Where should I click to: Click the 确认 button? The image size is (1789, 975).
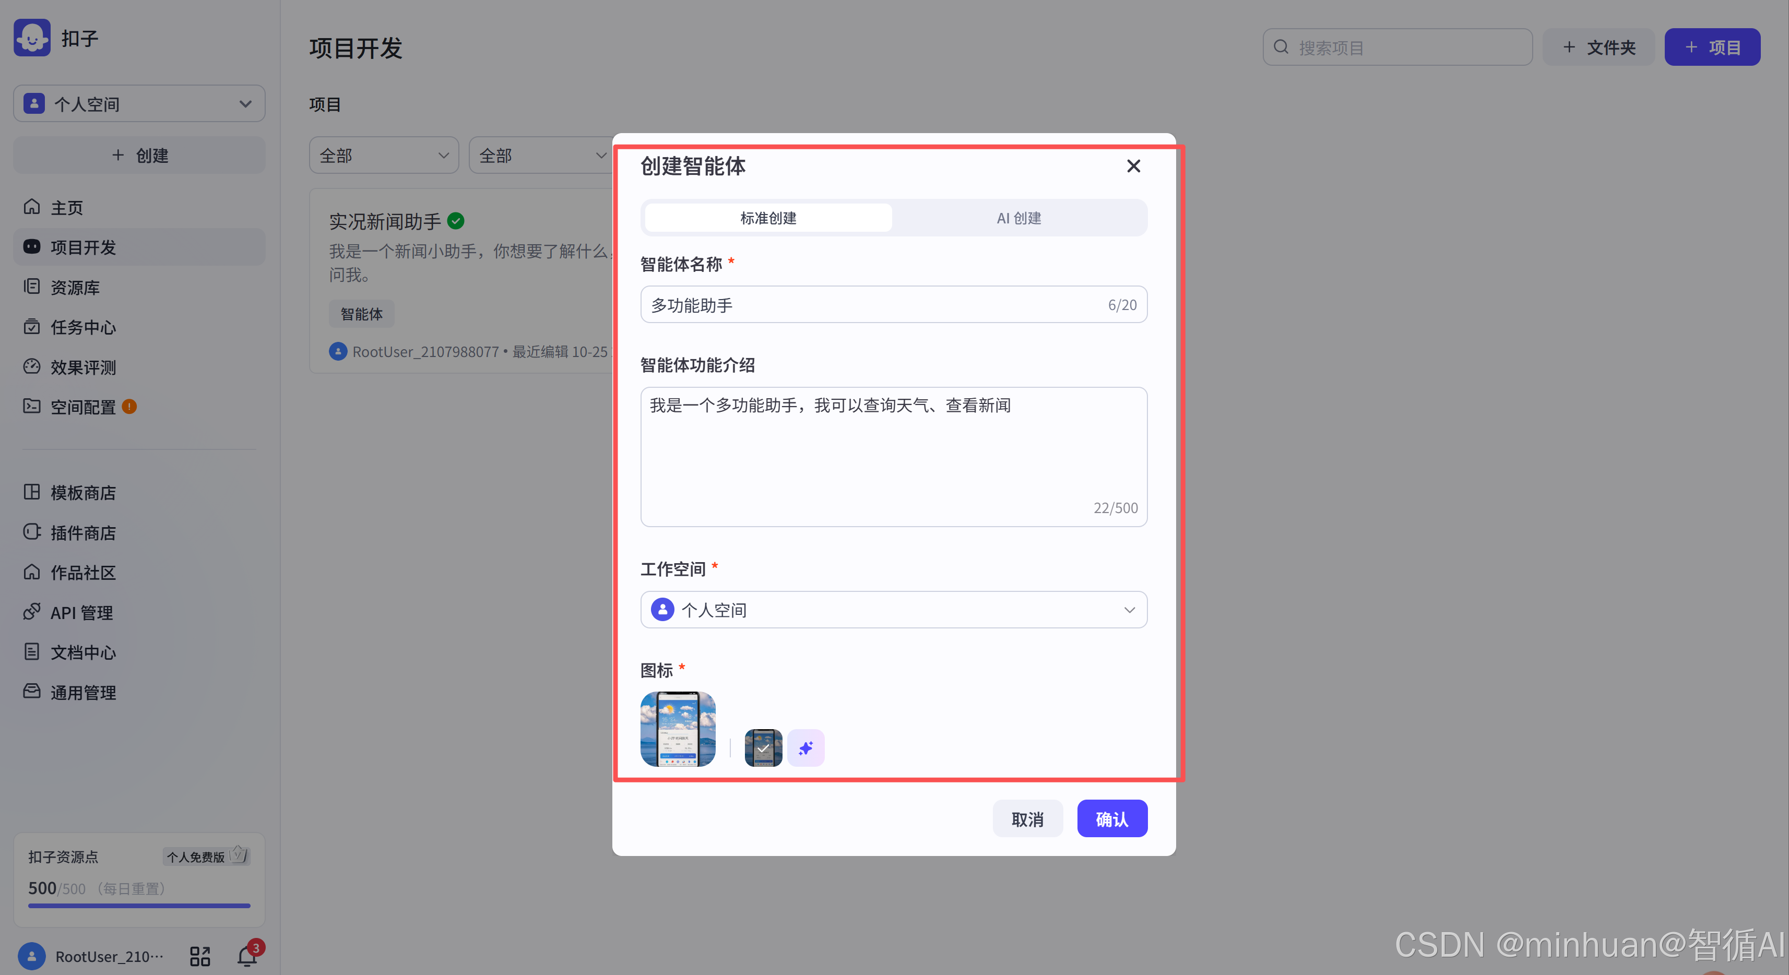tap(1111, 819)
